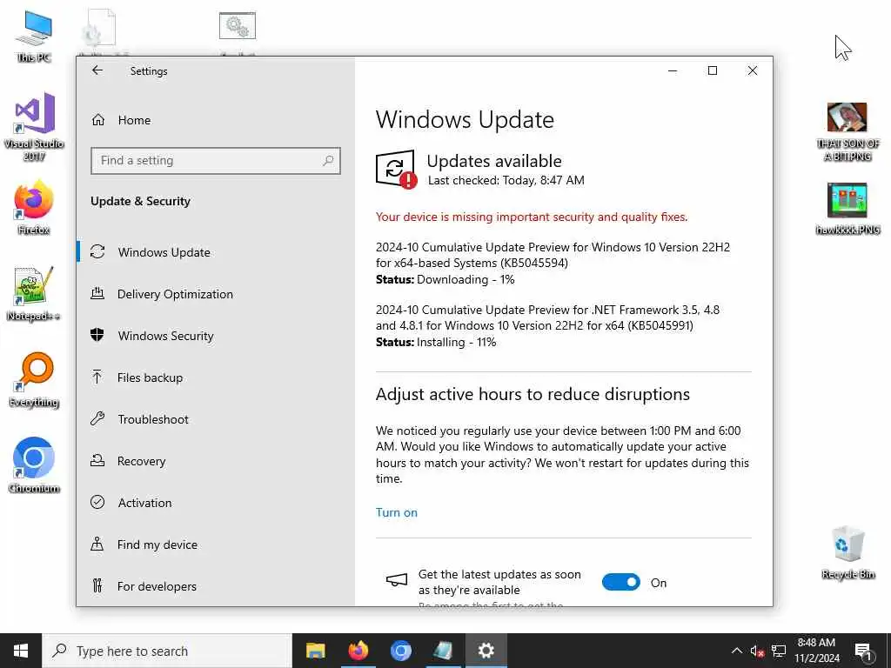This screenshot has width=891, height=668.
Task: Click the megaphone icon beside latest updates
Action: pyautogui.click(x=397, y=580)
